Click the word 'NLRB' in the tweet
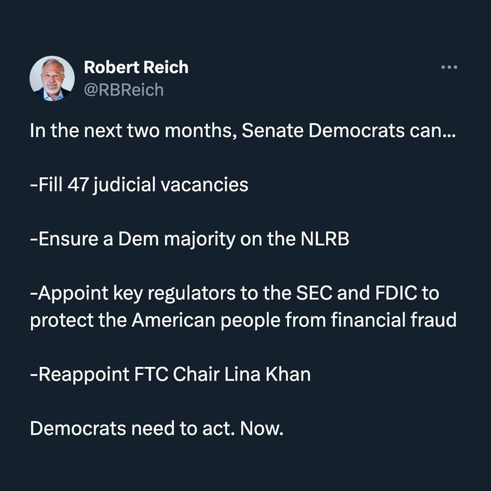The height and width of the screenshot is (491, 491). 325,239
